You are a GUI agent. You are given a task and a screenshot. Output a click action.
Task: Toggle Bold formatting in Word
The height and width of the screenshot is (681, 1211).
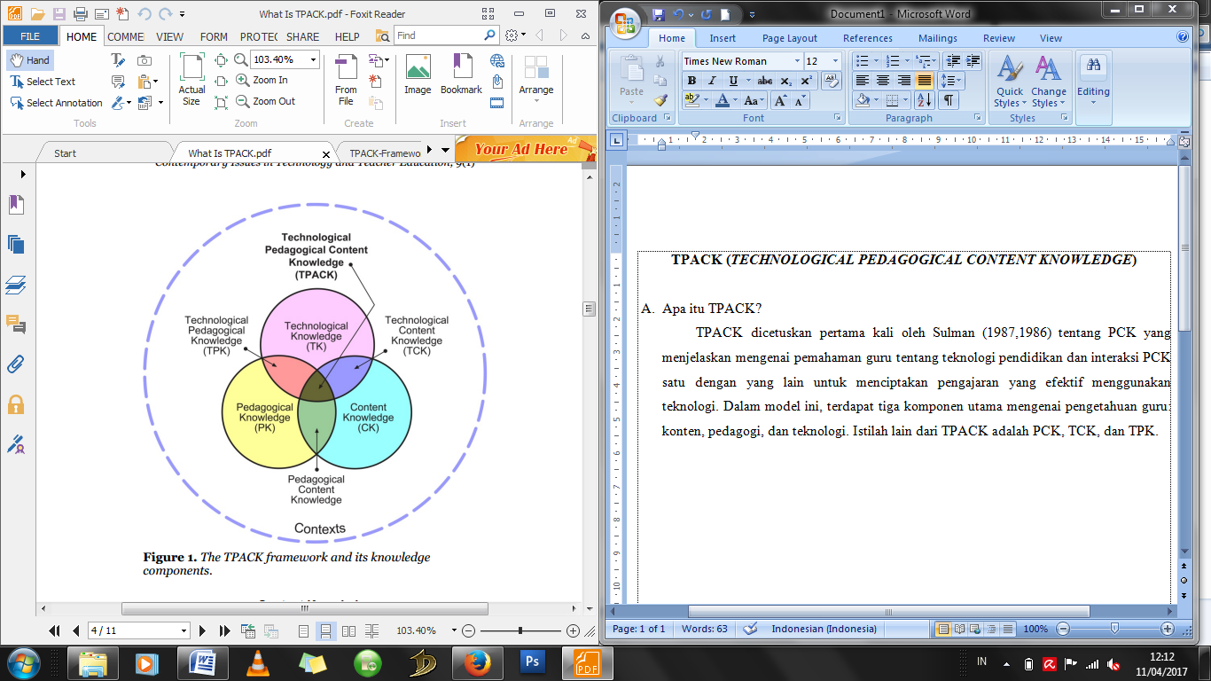pyautogui.click(x=691, y=81)
